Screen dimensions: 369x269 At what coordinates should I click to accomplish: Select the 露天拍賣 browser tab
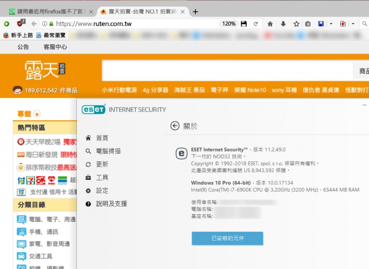click(x=142, y=12)
